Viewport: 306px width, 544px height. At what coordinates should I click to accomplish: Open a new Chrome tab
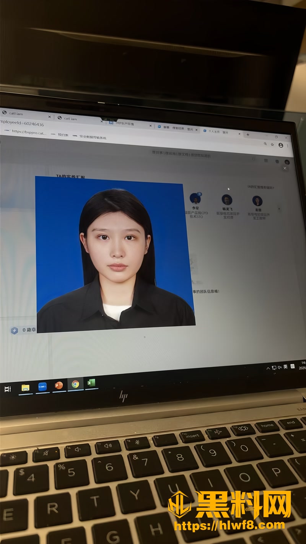[x=248, y=135]
